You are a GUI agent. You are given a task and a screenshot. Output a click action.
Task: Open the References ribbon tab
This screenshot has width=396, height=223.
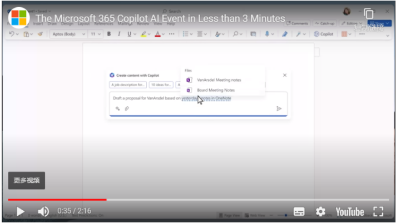pos(103,23)
